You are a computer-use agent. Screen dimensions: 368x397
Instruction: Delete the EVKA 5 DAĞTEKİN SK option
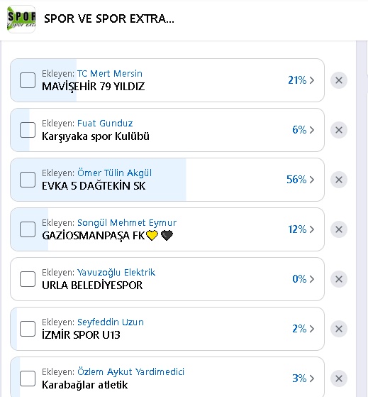[x=339, y=180]
